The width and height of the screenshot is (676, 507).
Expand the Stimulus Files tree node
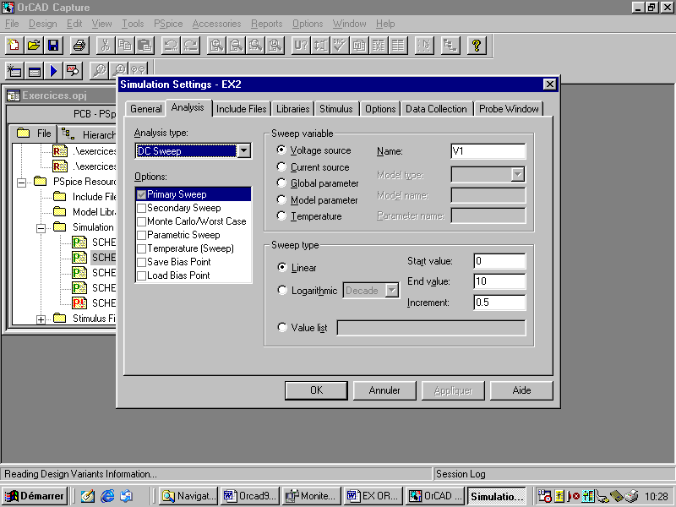(x=41, y=319)
